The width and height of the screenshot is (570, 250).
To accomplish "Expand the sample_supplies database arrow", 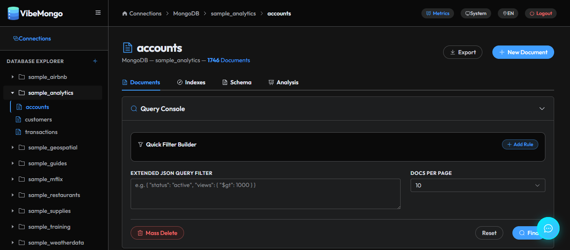I will (x=13, y=211).
